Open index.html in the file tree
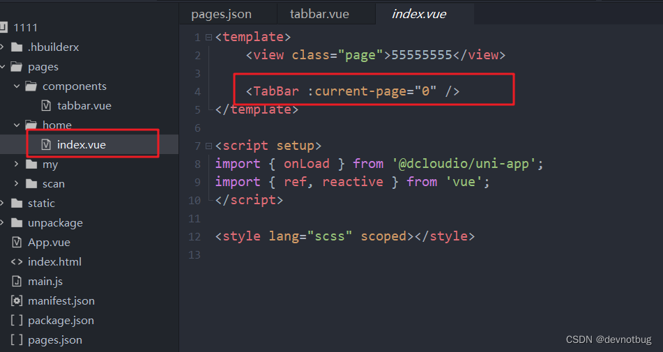 [x=54, y=261]
